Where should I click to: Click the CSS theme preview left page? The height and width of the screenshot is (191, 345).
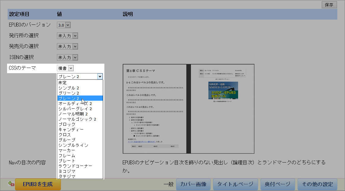[x=155, y=109]
